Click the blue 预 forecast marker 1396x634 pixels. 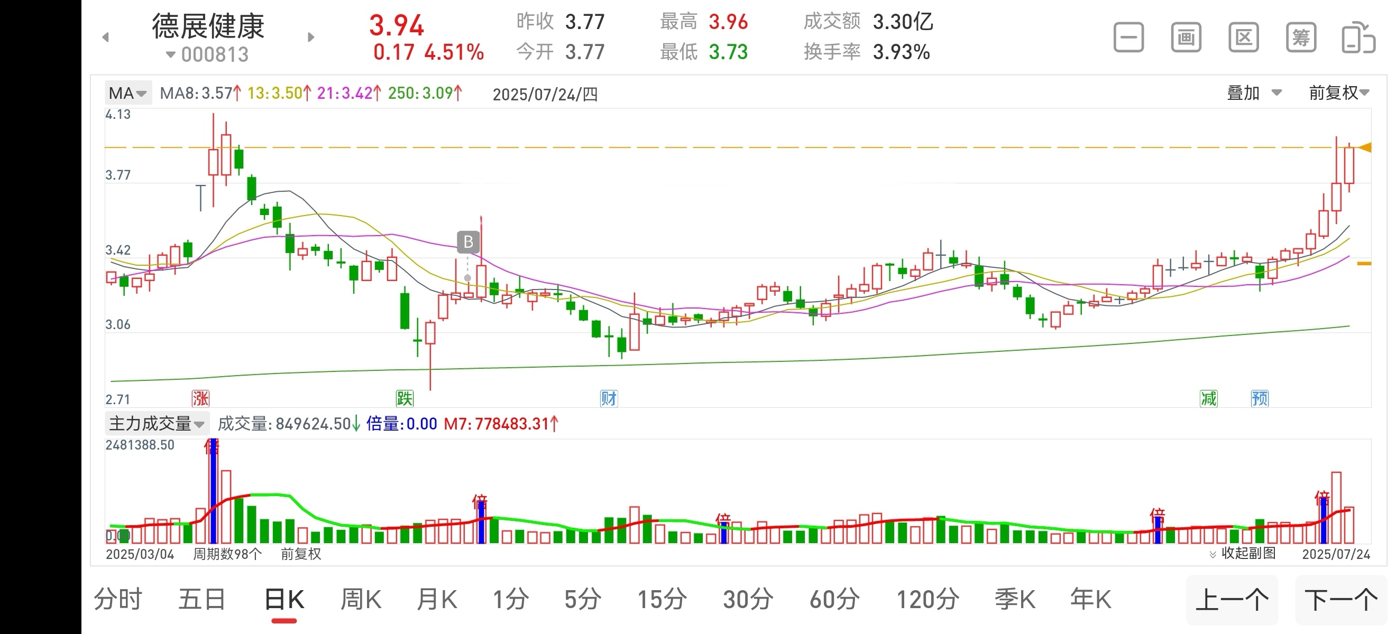click(1260, 398)
